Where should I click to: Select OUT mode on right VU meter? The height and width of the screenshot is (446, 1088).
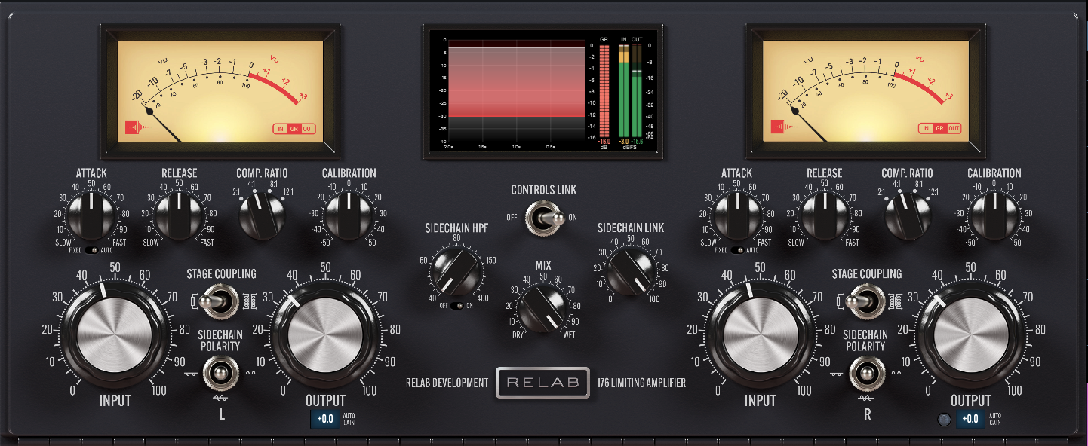click(x=954, y=129)
